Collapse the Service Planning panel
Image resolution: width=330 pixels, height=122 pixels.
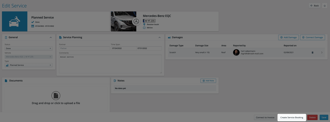pos(160,37)
